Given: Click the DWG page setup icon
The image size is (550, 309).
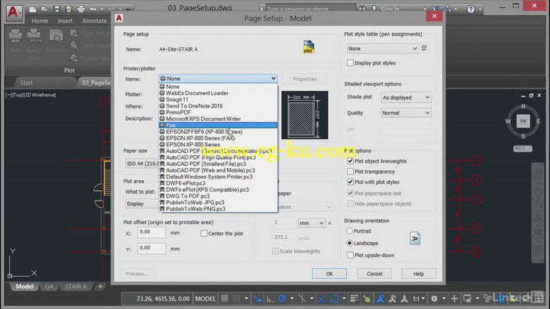Looking at the screenshot, I should [309, 47].
